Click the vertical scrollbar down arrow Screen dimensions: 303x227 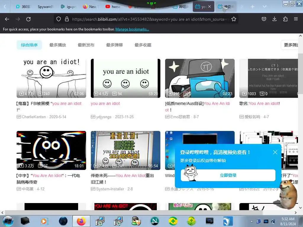(300, 208)
